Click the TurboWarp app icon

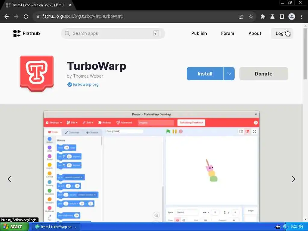point(37,73)
